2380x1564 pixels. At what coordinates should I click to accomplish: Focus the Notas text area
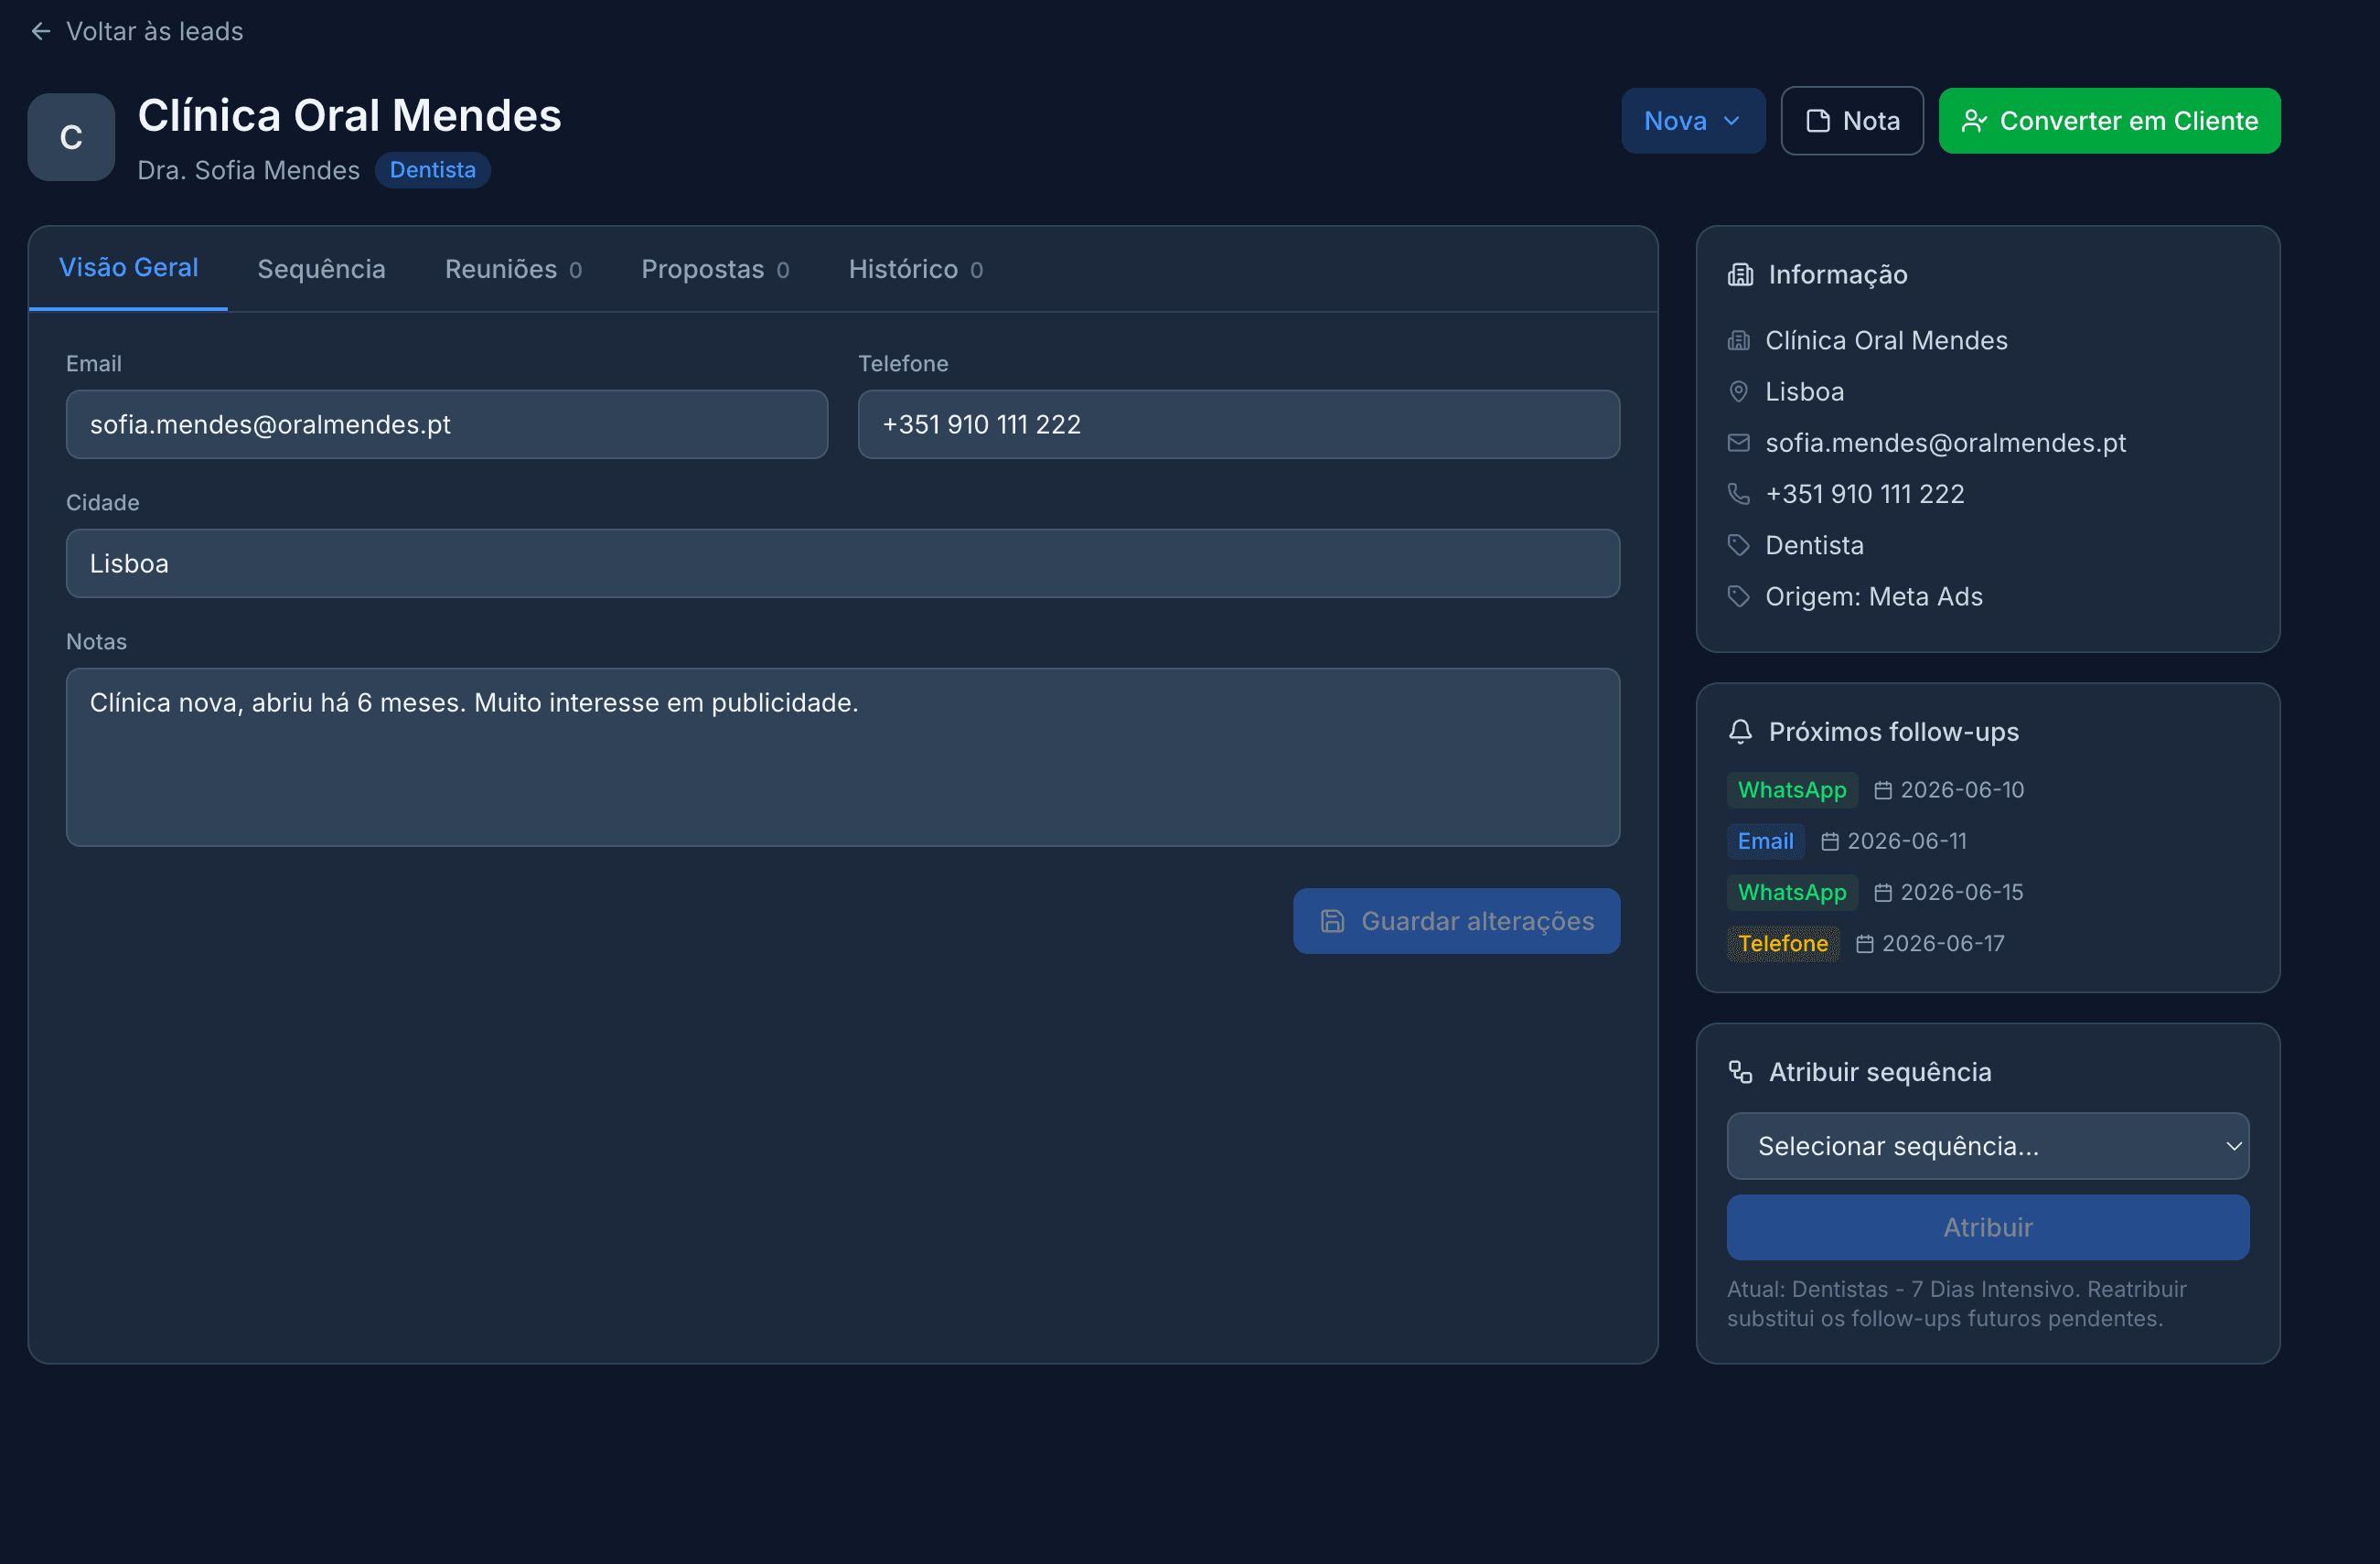coord(843,757)
